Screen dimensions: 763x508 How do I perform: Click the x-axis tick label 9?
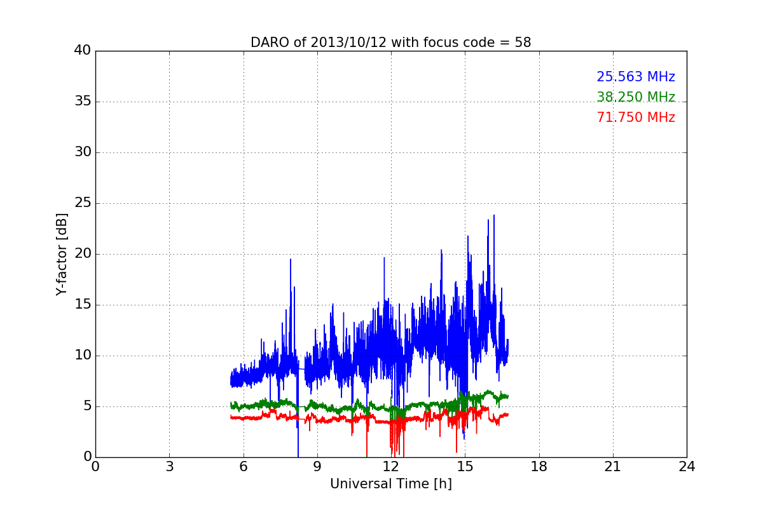[317, 467]
